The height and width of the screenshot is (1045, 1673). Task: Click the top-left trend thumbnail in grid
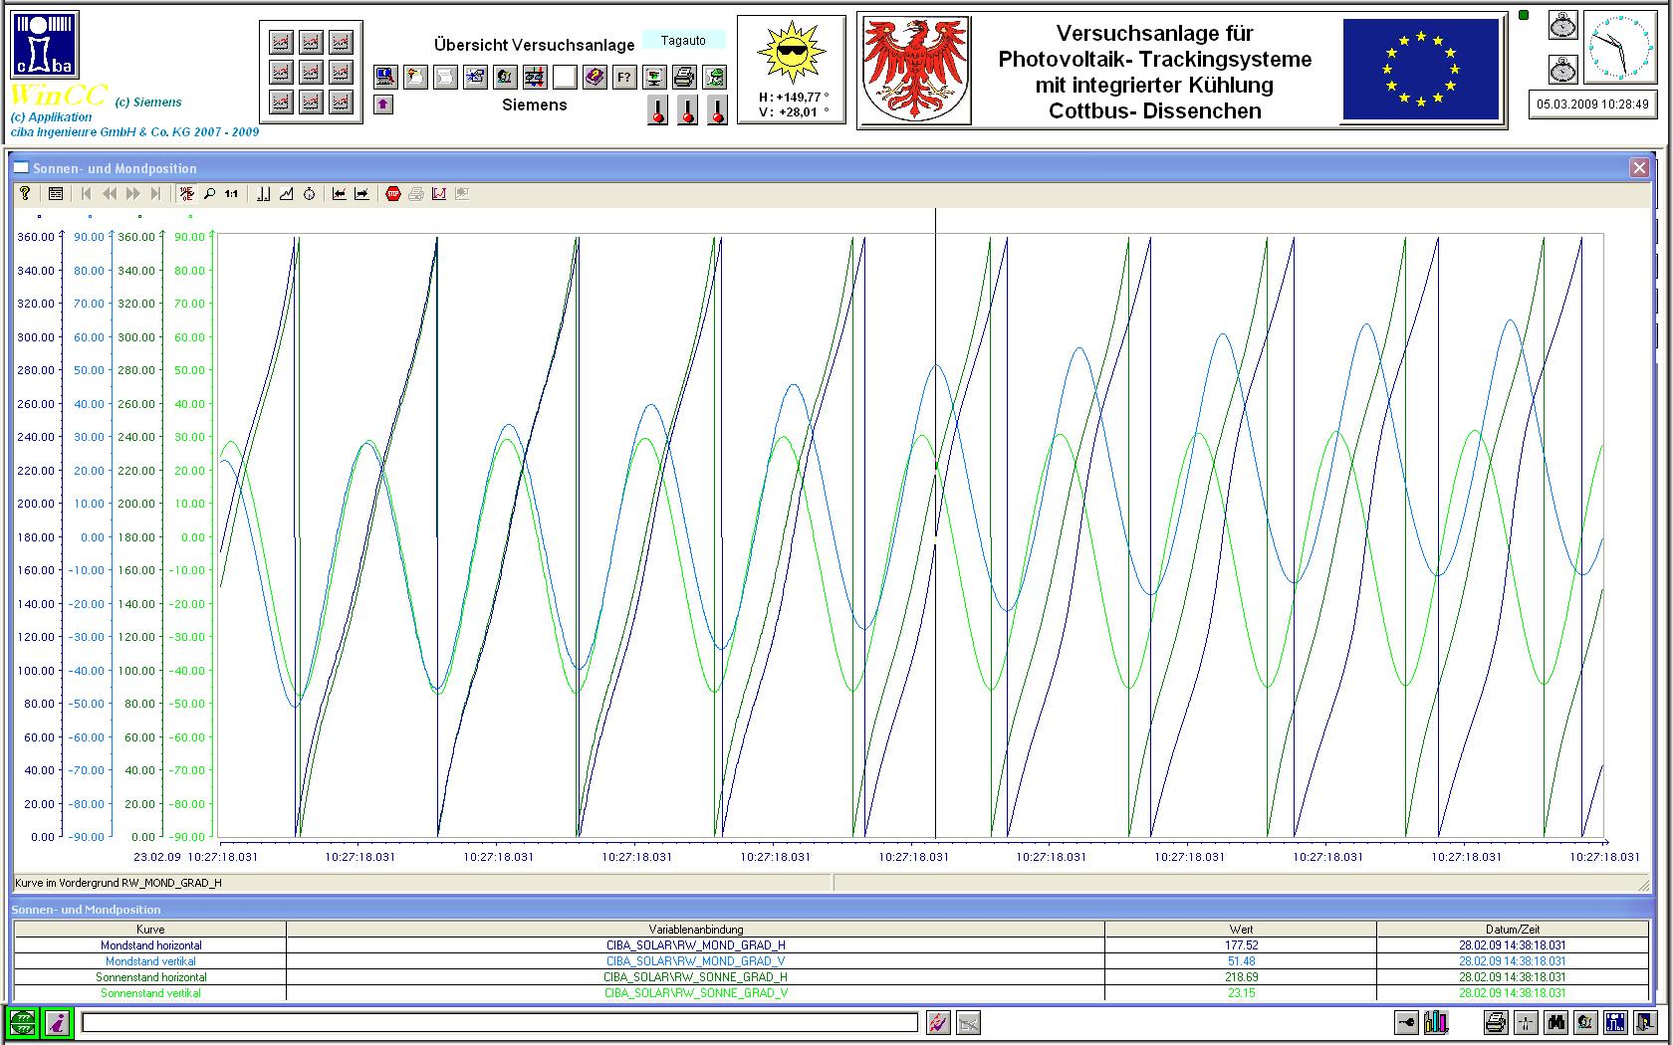click(x=282, y=43)
